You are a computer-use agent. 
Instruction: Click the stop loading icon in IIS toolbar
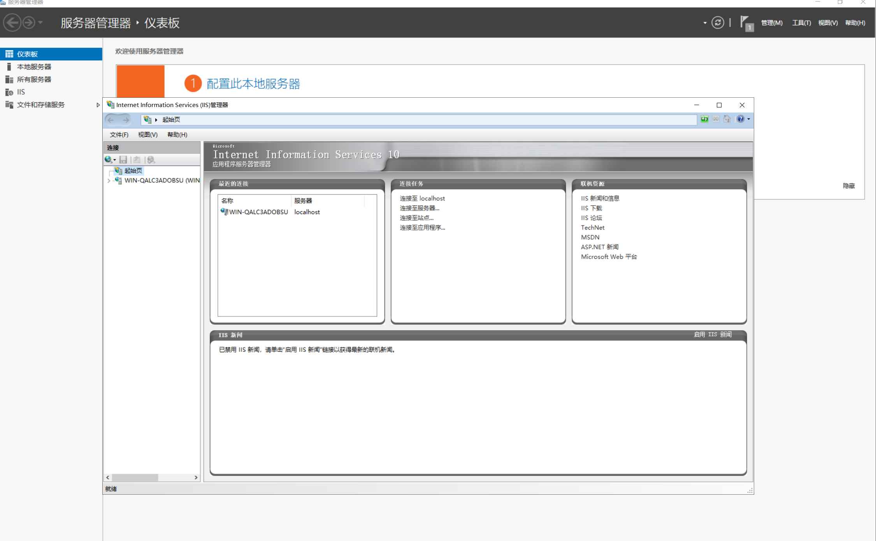tap(716, 119)
